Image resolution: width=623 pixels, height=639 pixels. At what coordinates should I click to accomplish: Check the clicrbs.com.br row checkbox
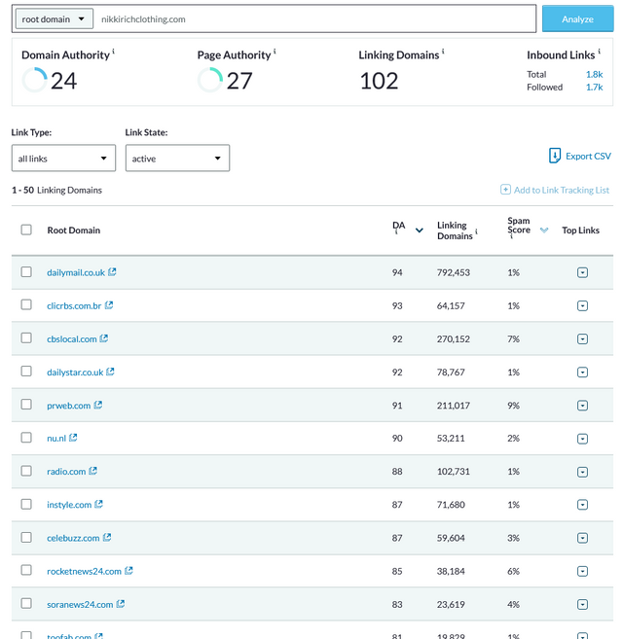pyautogui.click(x=26, y=304)
